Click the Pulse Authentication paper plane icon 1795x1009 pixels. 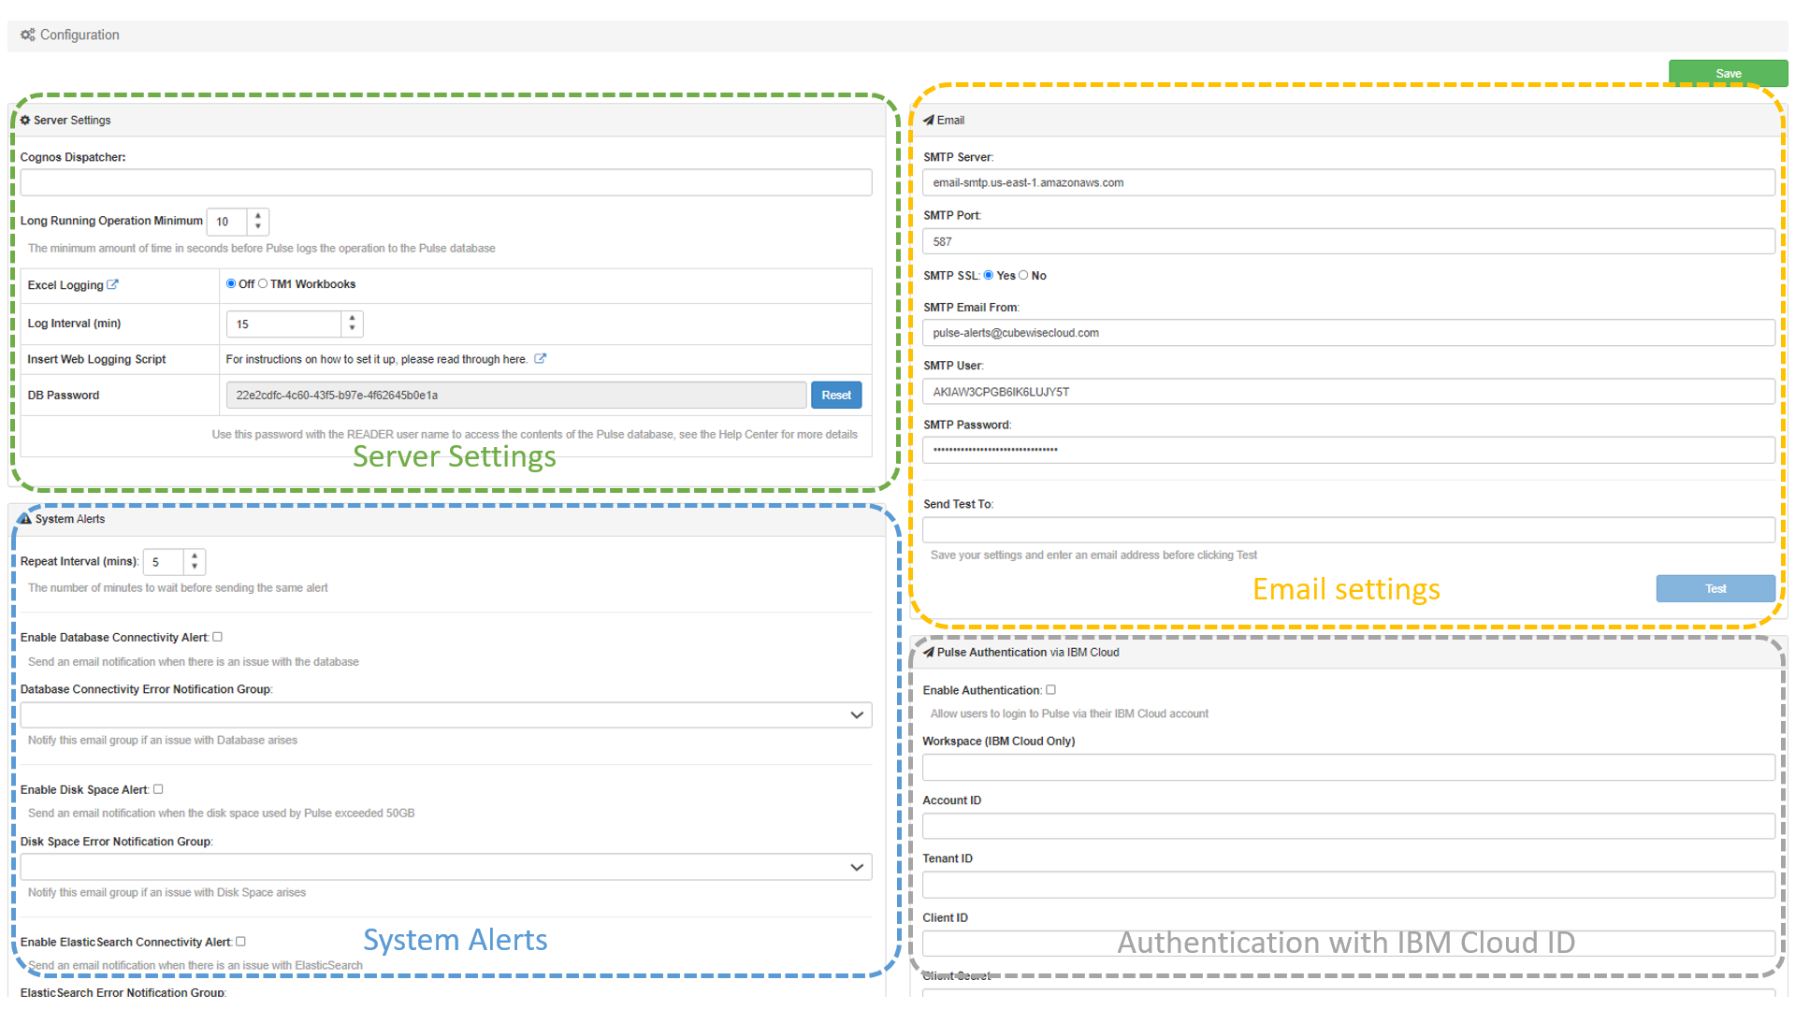[929, 653]
